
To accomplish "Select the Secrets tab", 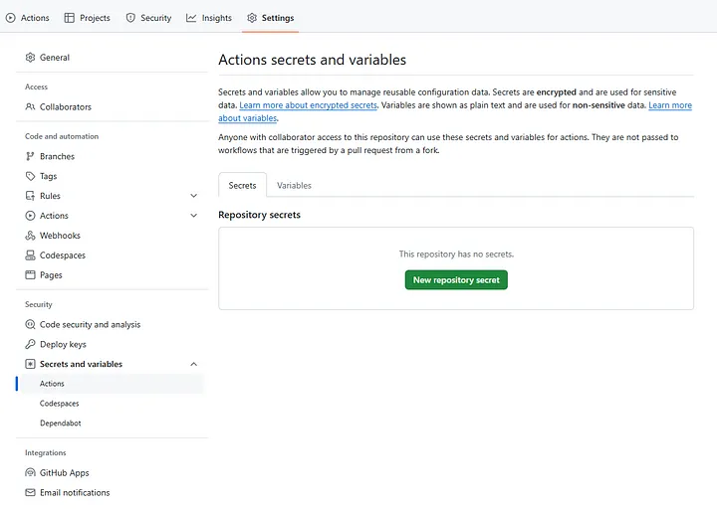I will (242, 185).
